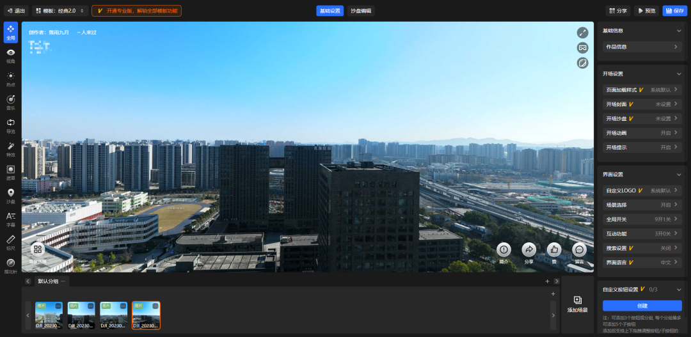Open the 特效 effects tool
Image resolution: width=691 pixels, height=337 pixels.
[x=11, y=150]
